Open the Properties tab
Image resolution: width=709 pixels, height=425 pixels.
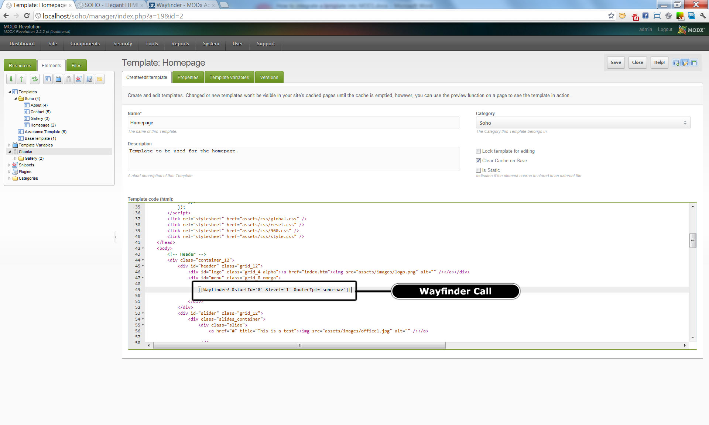(188, 77)
